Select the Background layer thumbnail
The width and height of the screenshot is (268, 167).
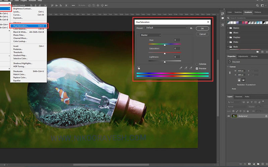234,116
